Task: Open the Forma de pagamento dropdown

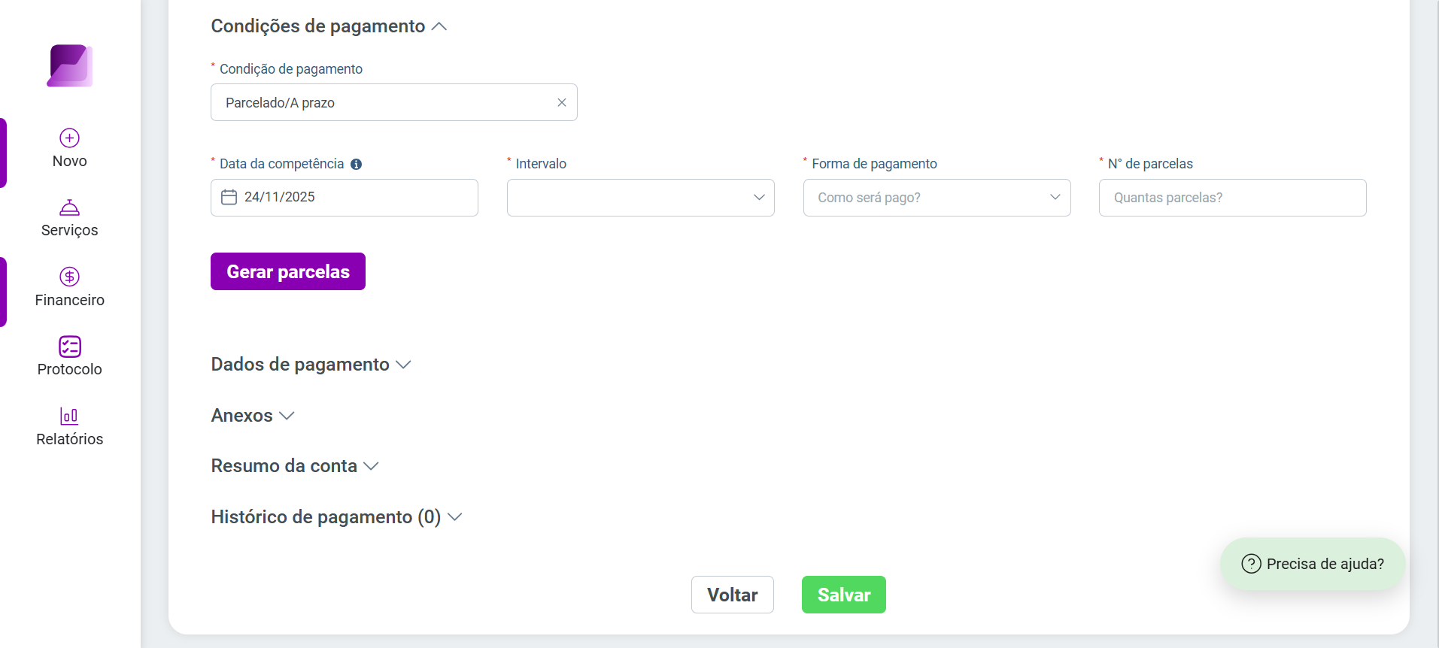Action: (937, 198)
